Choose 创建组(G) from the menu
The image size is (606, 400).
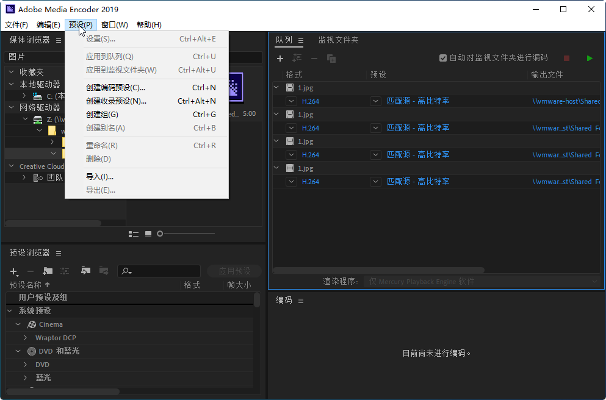[147, 115]
